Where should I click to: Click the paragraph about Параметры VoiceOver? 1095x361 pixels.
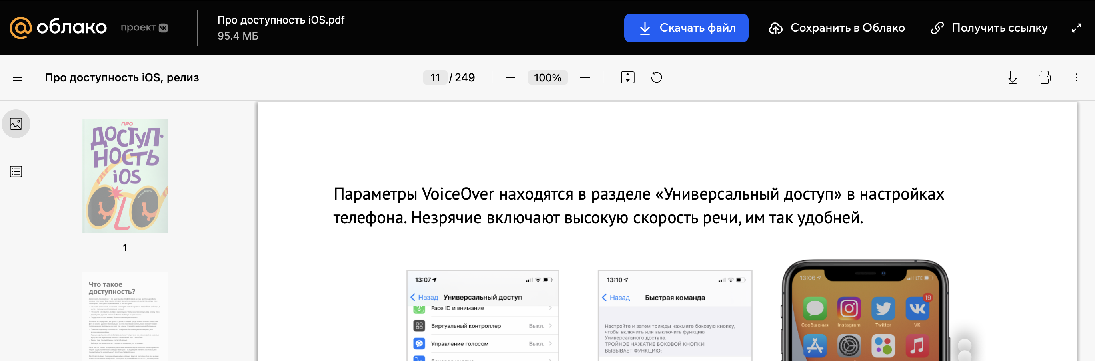click(x=638, y=206)
